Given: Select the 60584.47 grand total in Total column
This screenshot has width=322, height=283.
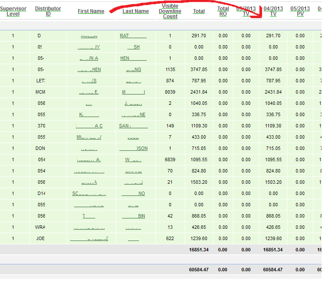Looking at the screenshot, I should [x=199, y=270].
